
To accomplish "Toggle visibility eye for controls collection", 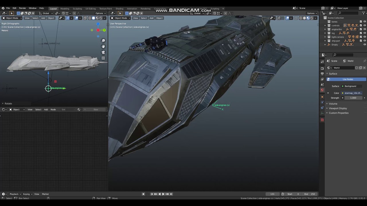I will 365,25.
